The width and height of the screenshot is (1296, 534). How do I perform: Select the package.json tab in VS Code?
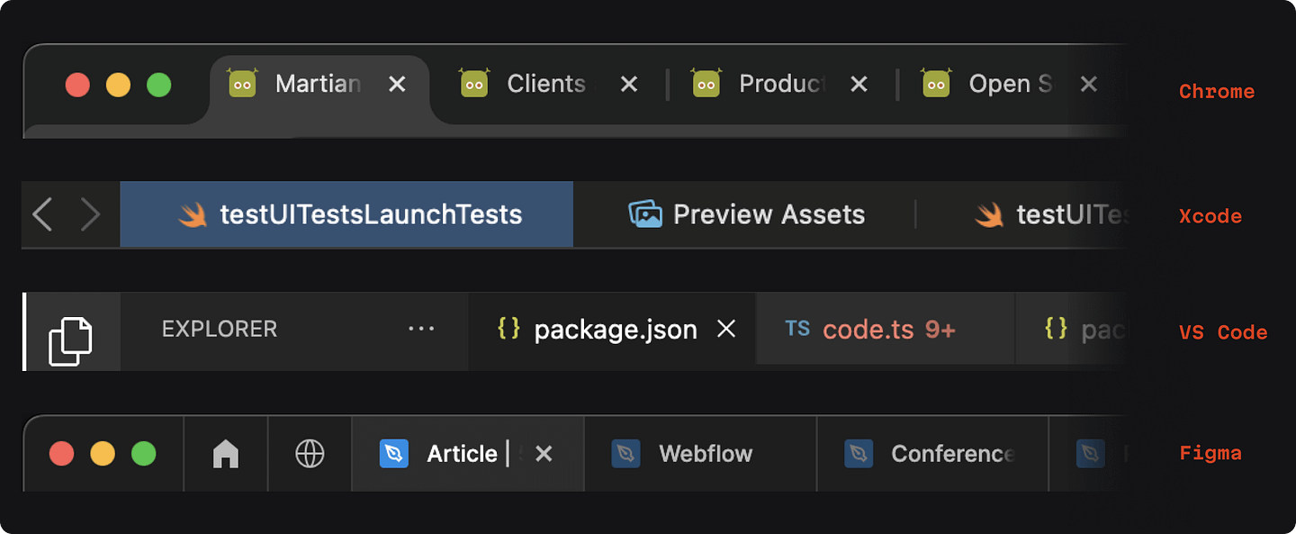click(x=612, y=330)
